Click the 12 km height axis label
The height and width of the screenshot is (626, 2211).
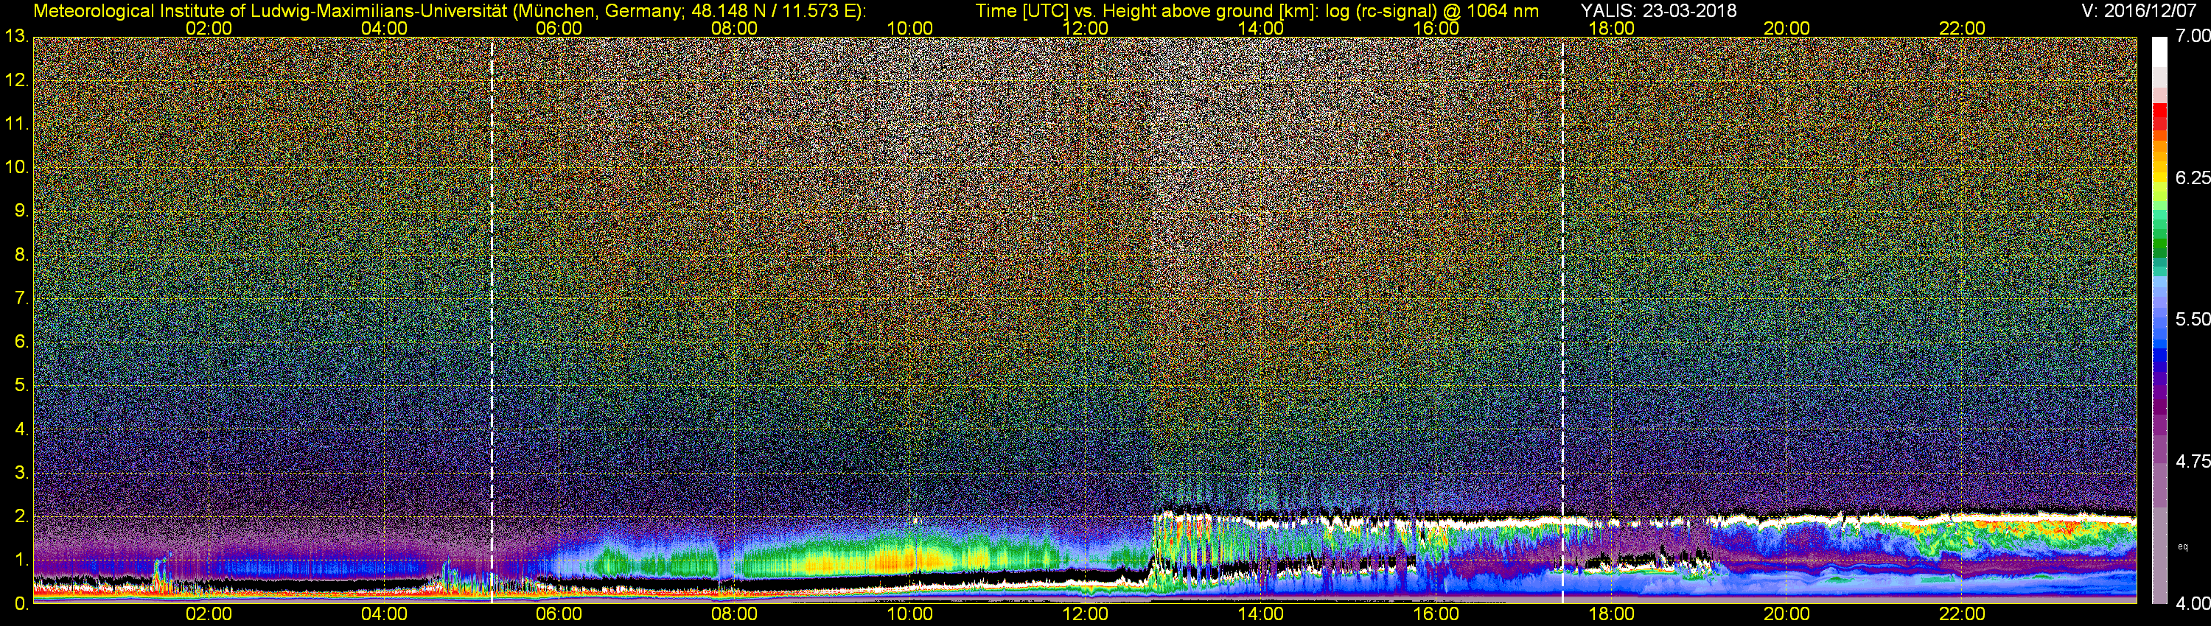[17, 80]
